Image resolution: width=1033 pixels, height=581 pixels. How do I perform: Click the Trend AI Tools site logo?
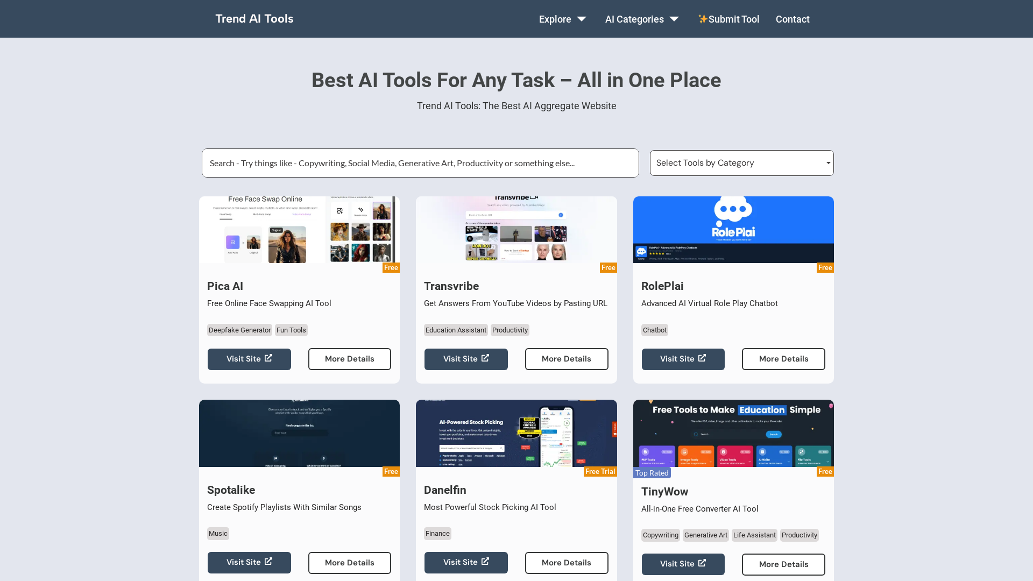(x=254, y=19)
